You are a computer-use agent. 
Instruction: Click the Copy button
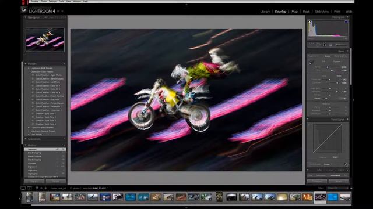point(34,181)
